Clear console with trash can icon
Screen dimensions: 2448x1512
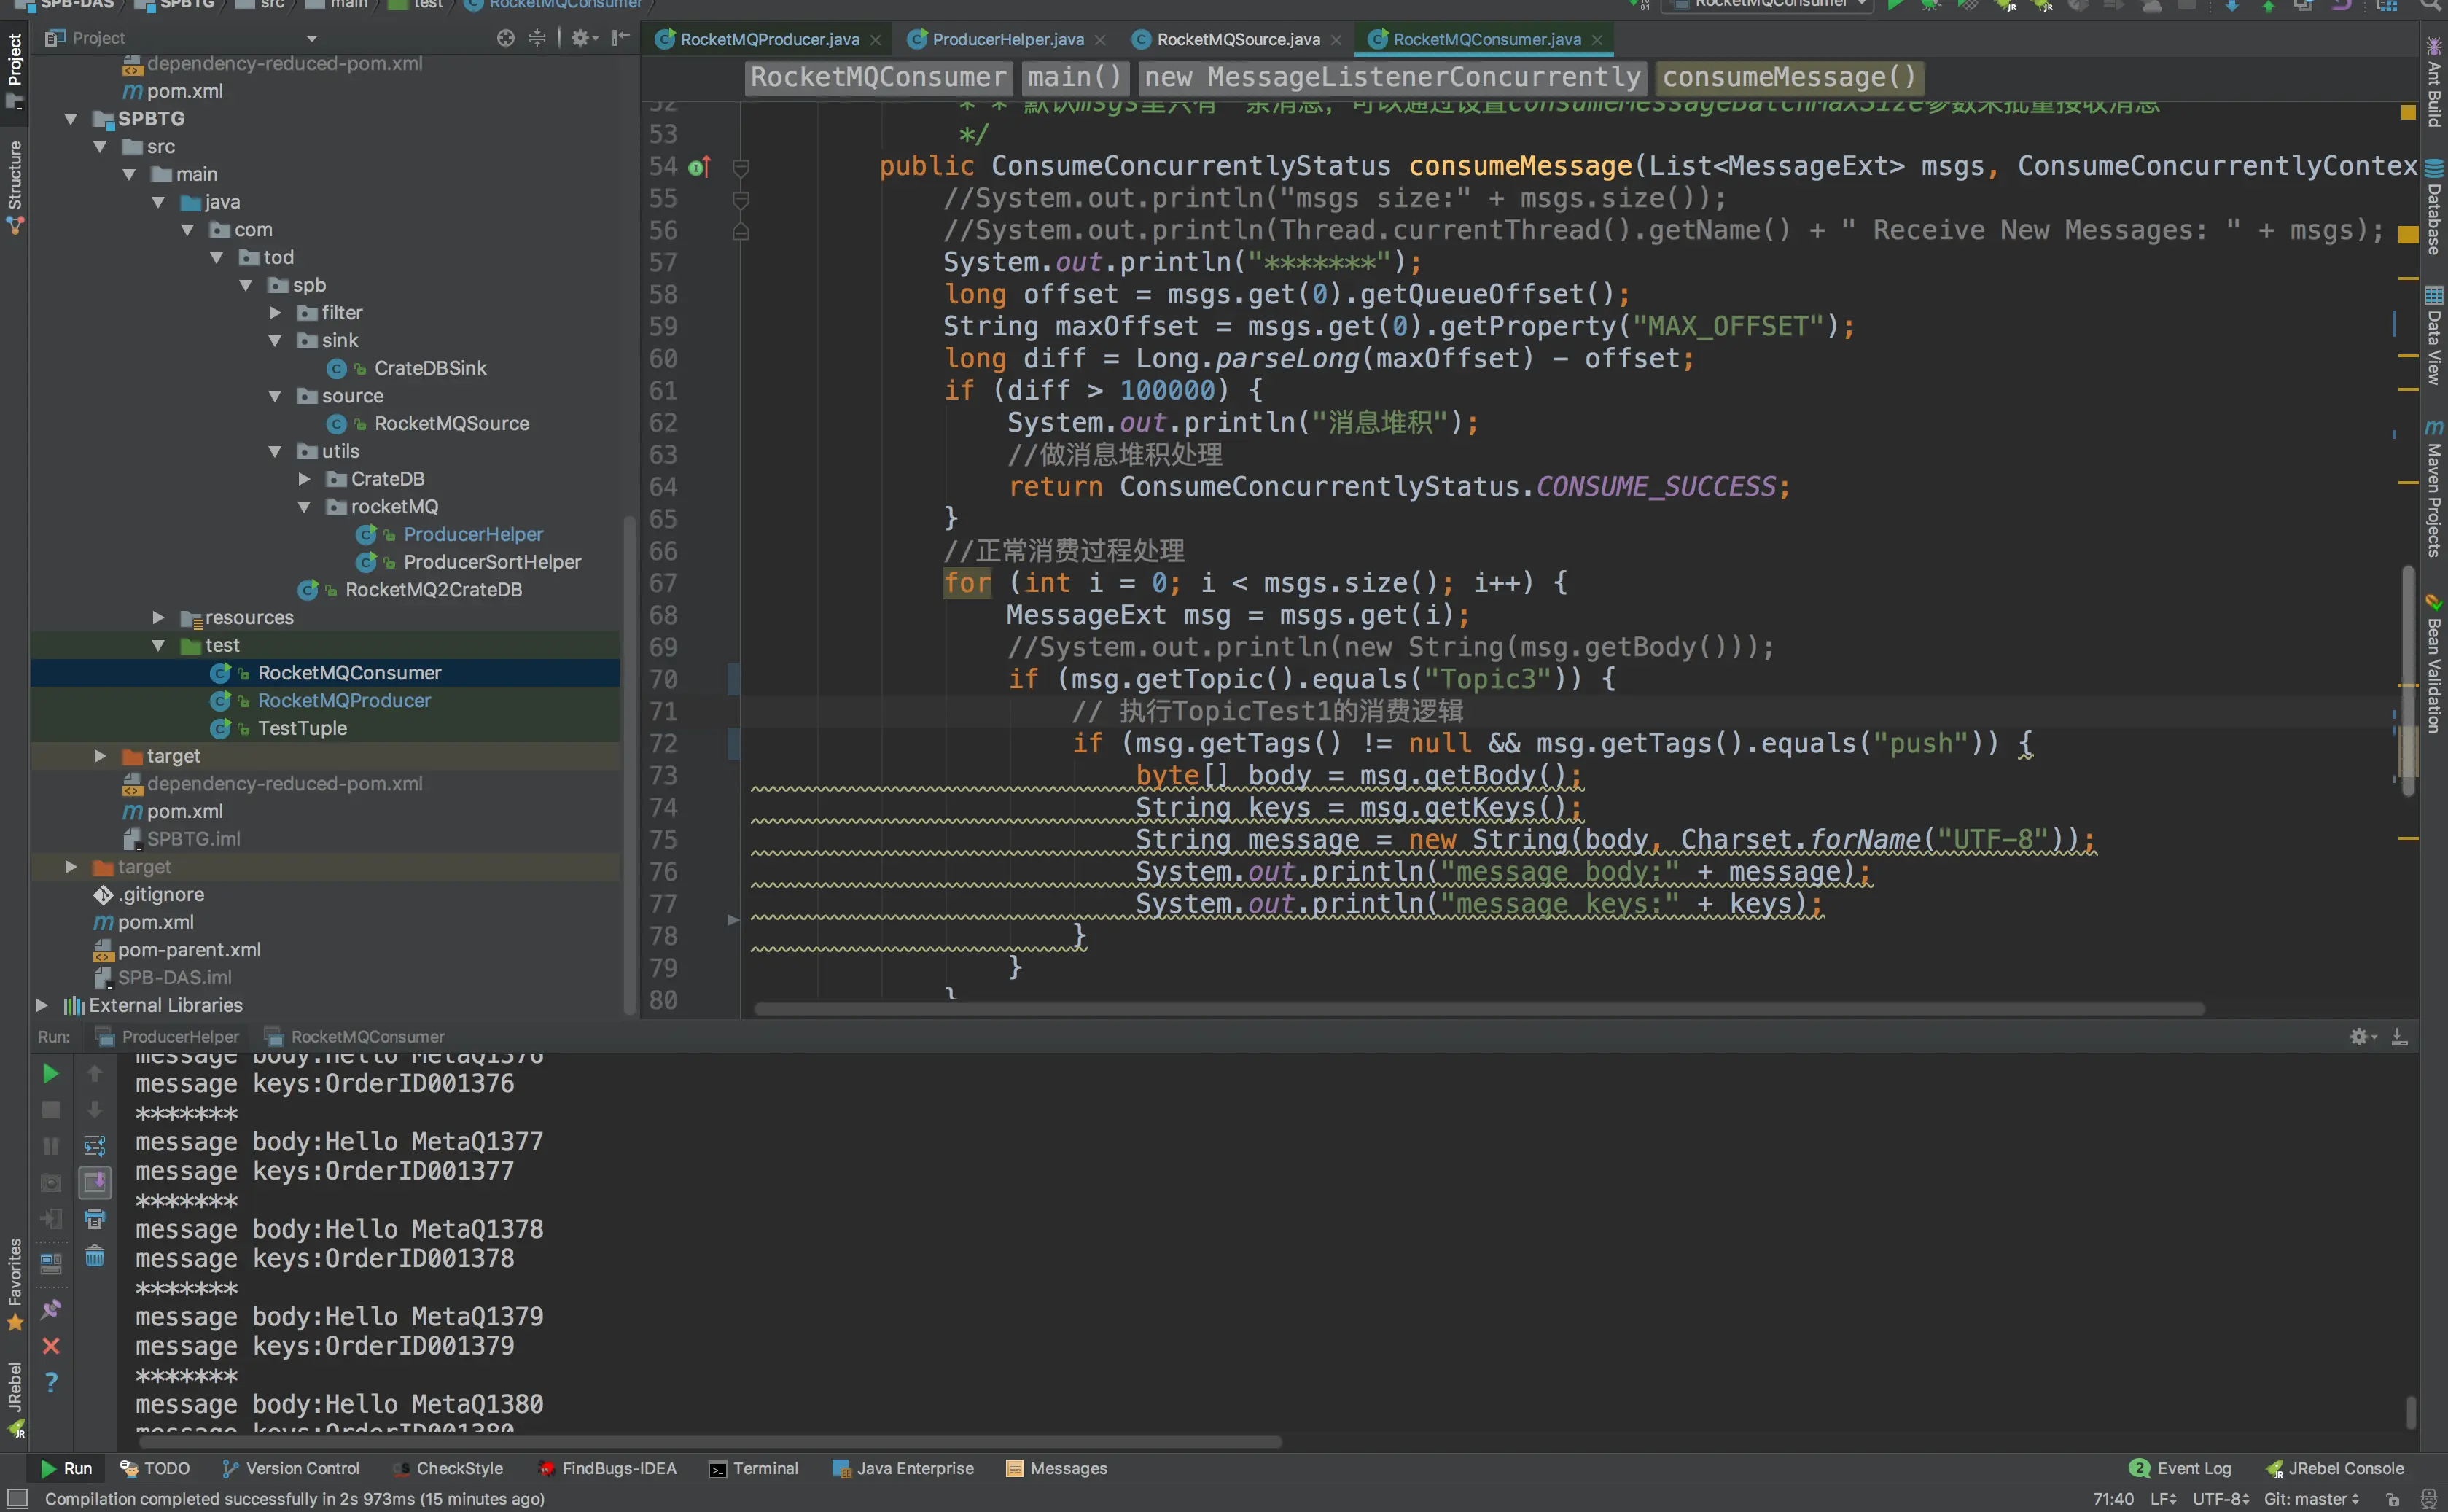95,1256
